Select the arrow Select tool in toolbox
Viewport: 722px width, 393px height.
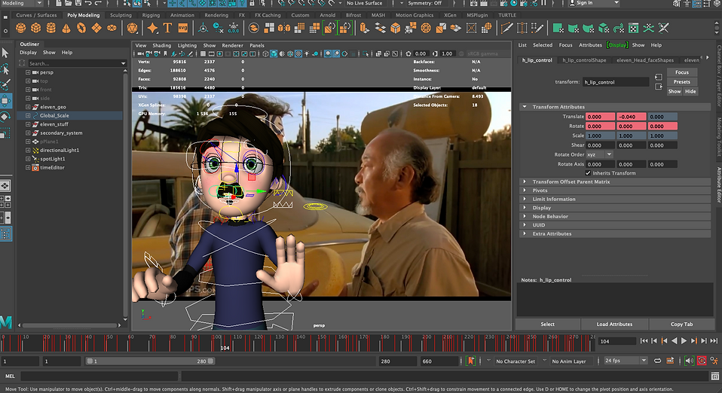click(5, 53)
